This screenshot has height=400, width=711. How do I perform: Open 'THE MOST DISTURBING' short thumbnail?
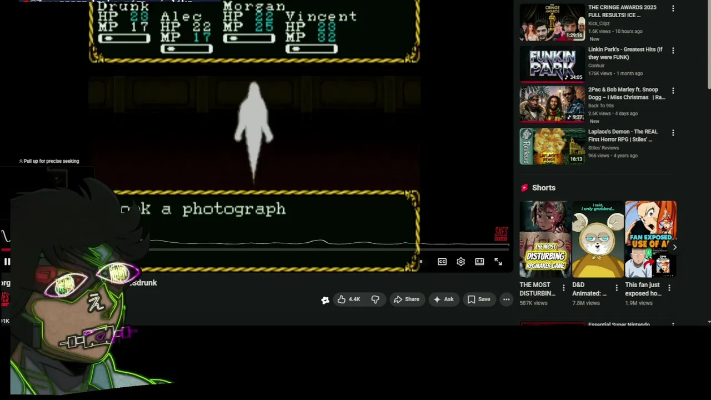(x=545, y=239)
